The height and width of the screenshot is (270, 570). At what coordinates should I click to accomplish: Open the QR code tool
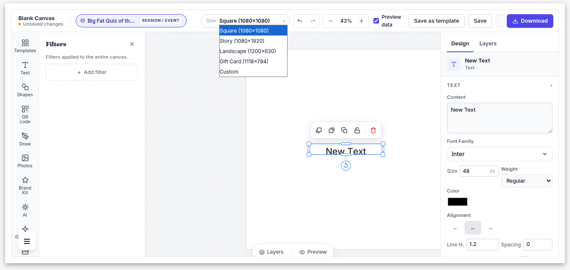click(25, 115)
